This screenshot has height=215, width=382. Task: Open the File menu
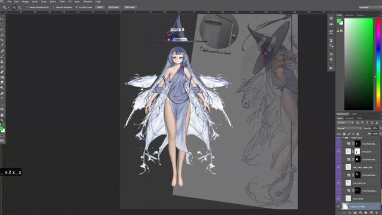(10, 1)
